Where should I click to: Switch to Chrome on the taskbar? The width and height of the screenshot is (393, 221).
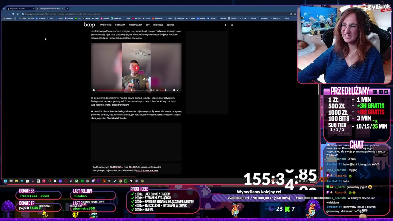[x=120, y=181]
